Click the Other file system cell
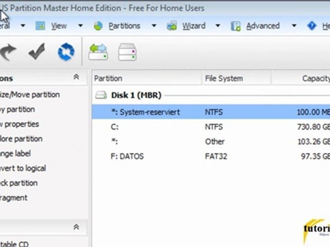 pos(214,142)
